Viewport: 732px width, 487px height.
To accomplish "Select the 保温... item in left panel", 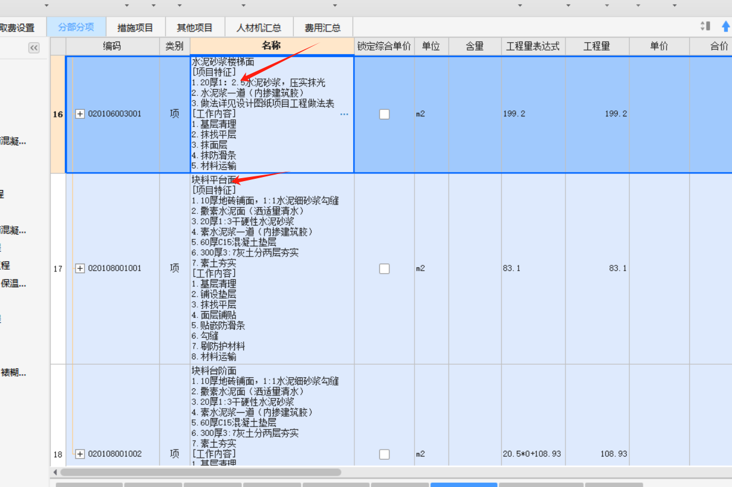I will pos(13,284).
